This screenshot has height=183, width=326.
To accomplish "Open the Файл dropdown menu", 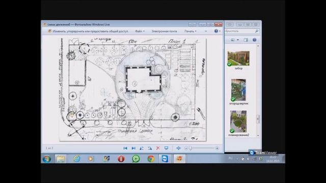I will 140,31.
